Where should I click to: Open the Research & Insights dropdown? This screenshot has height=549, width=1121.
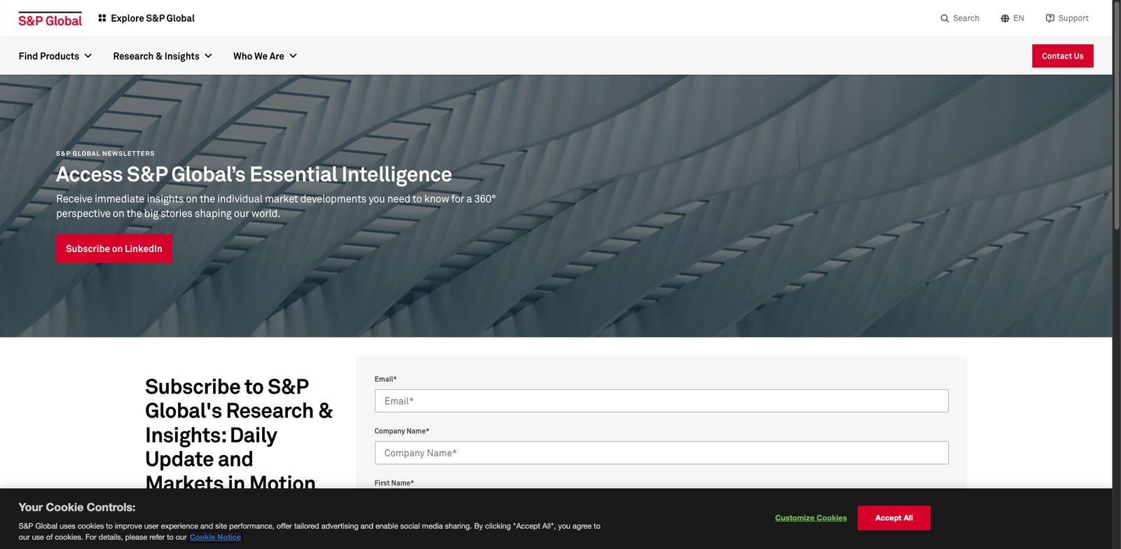(x=163, y=56)
